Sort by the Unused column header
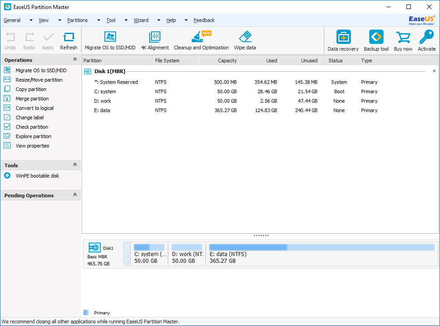 pos(299,61)
